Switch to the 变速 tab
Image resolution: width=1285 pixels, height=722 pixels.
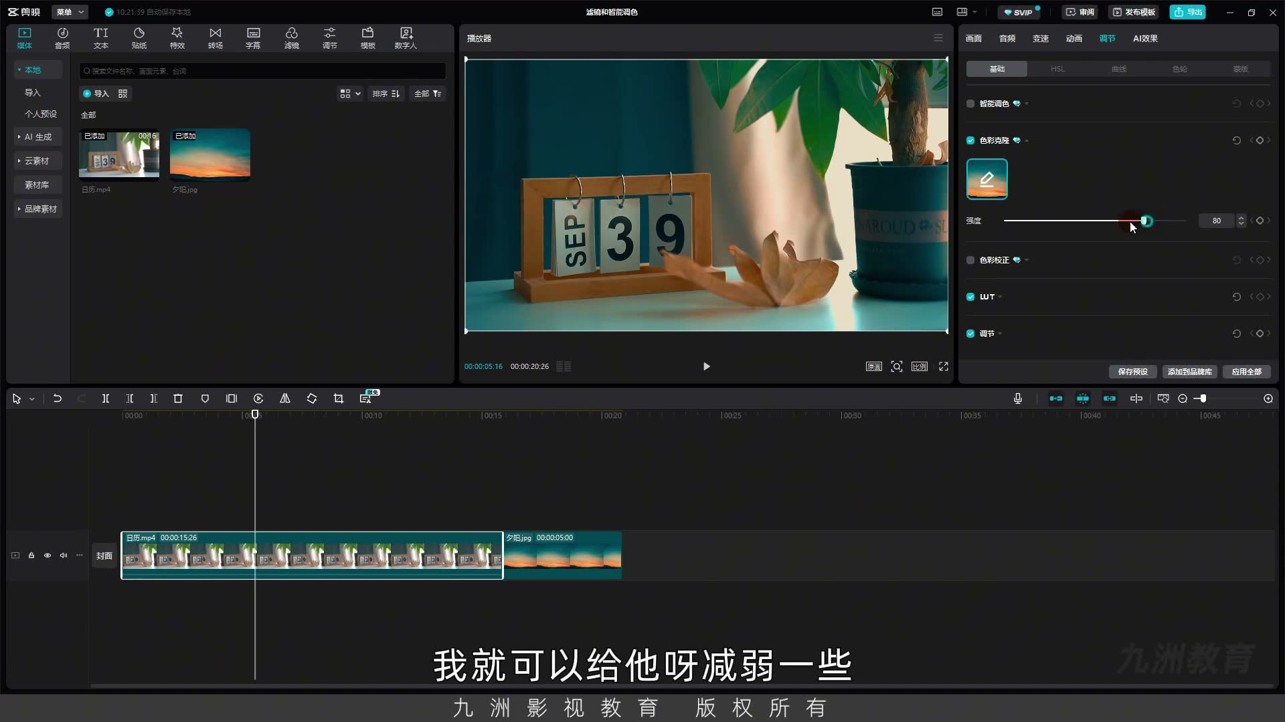tap(1041, 38)
